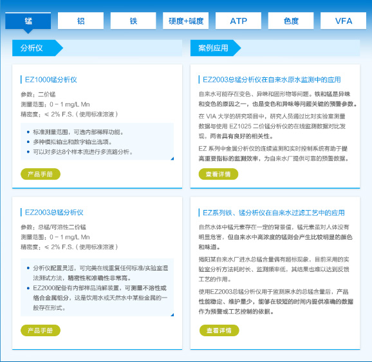
Task: Switch to 硬度+碱度 tab
Action: pos(186,21)
